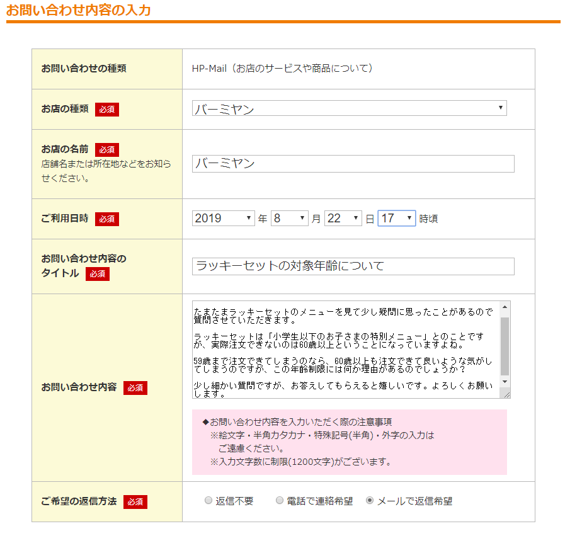Open the year dropdown showing 2019
Image resolution: width=582 pixels, height=548 pixels.
(x=223, y=219)
